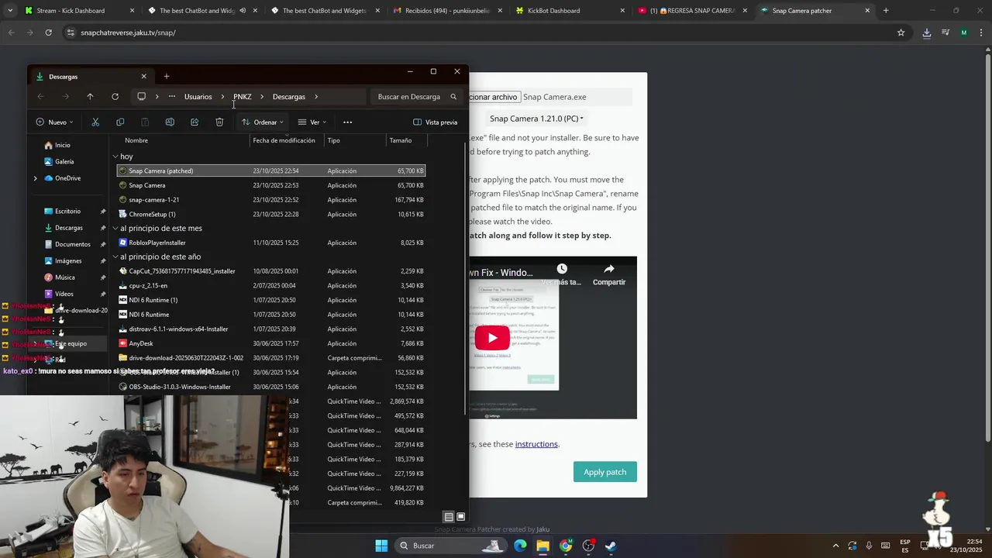Click the choose file button on patcher page
This screenshot has height=558, width=992.
pyautogui.click(x=494, y=97)
